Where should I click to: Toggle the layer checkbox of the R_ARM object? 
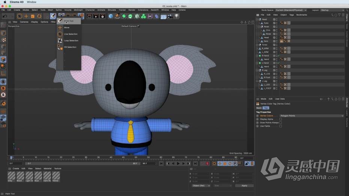[274, 48]
